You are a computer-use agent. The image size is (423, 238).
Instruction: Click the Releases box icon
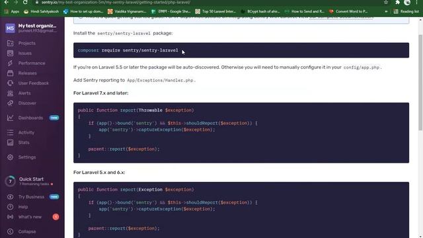point(11,73)
